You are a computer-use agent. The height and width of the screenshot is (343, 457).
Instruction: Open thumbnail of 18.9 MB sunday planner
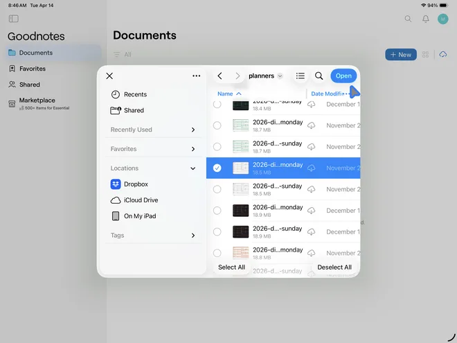(241, 232)
